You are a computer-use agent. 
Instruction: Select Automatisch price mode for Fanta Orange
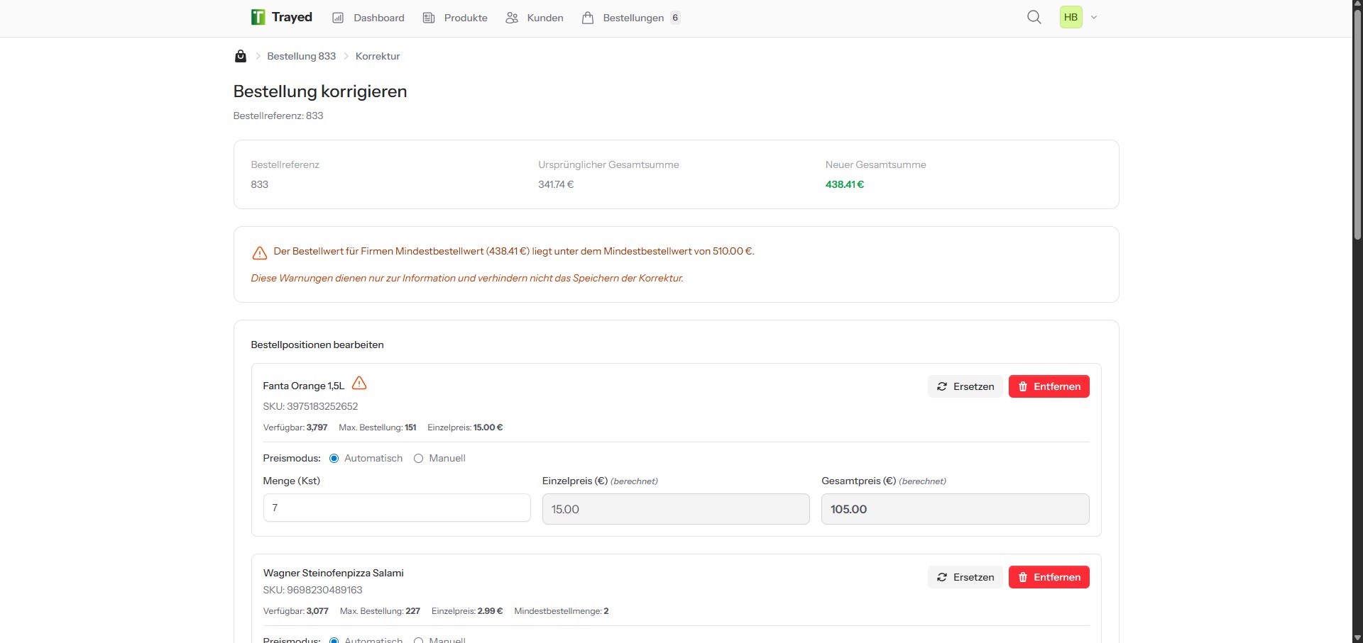pos(334,459)
